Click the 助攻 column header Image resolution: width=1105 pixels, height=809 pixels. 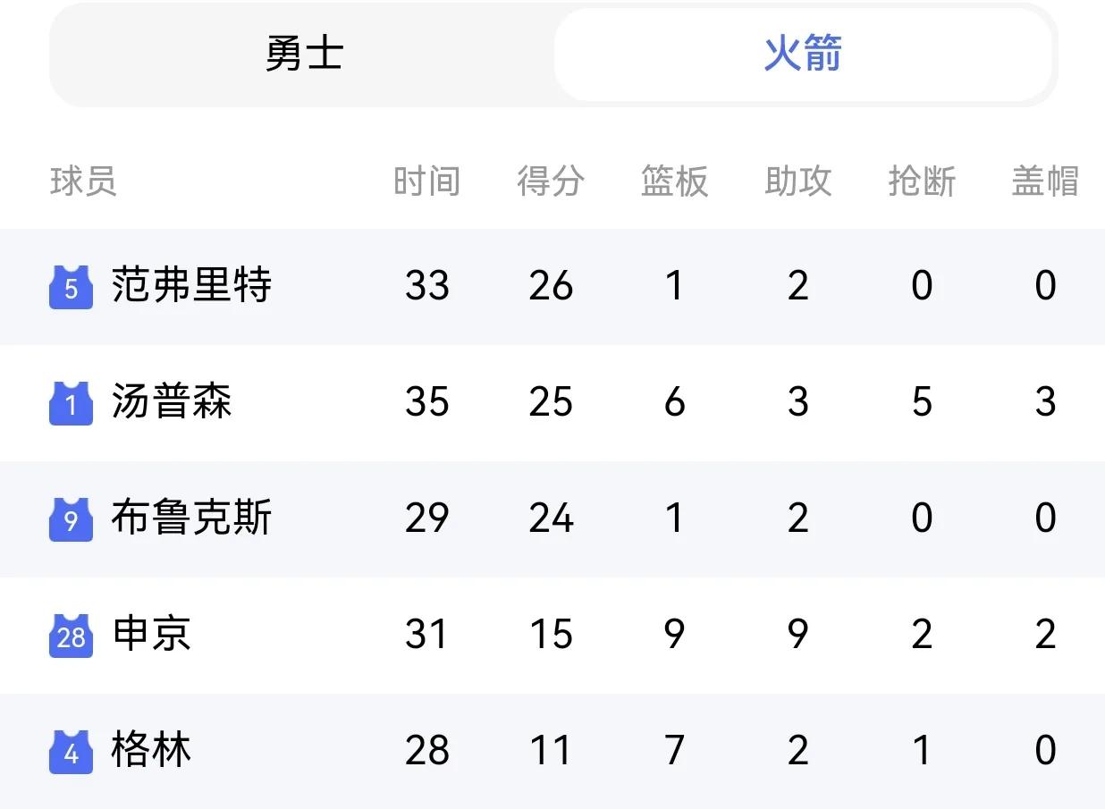(797, 181)
